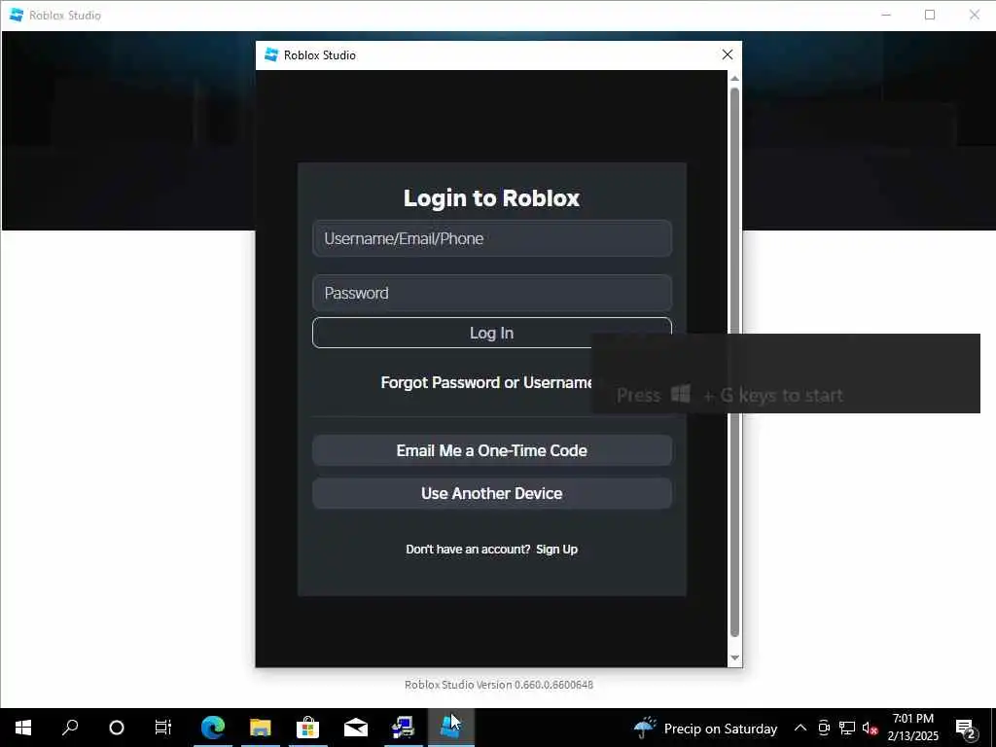Open the taskbar icon left of Roblox Studio
The height and width of the screenshot is (747, 996).
(x=404, y=728)
